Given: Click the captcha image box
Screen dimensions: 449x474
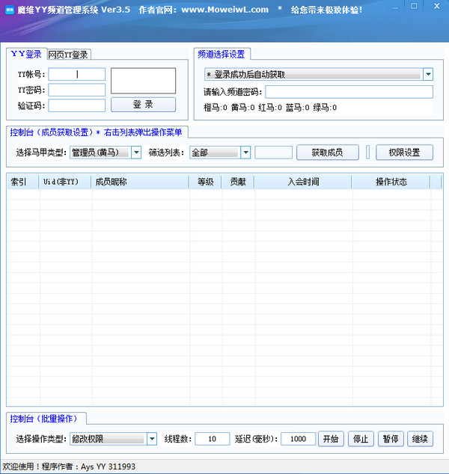Looking at the screenshot, I should [x=143, y=81].
